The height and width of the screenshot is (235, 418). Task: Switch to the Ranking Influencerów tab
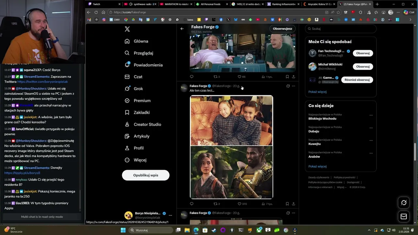coord(283,4)
